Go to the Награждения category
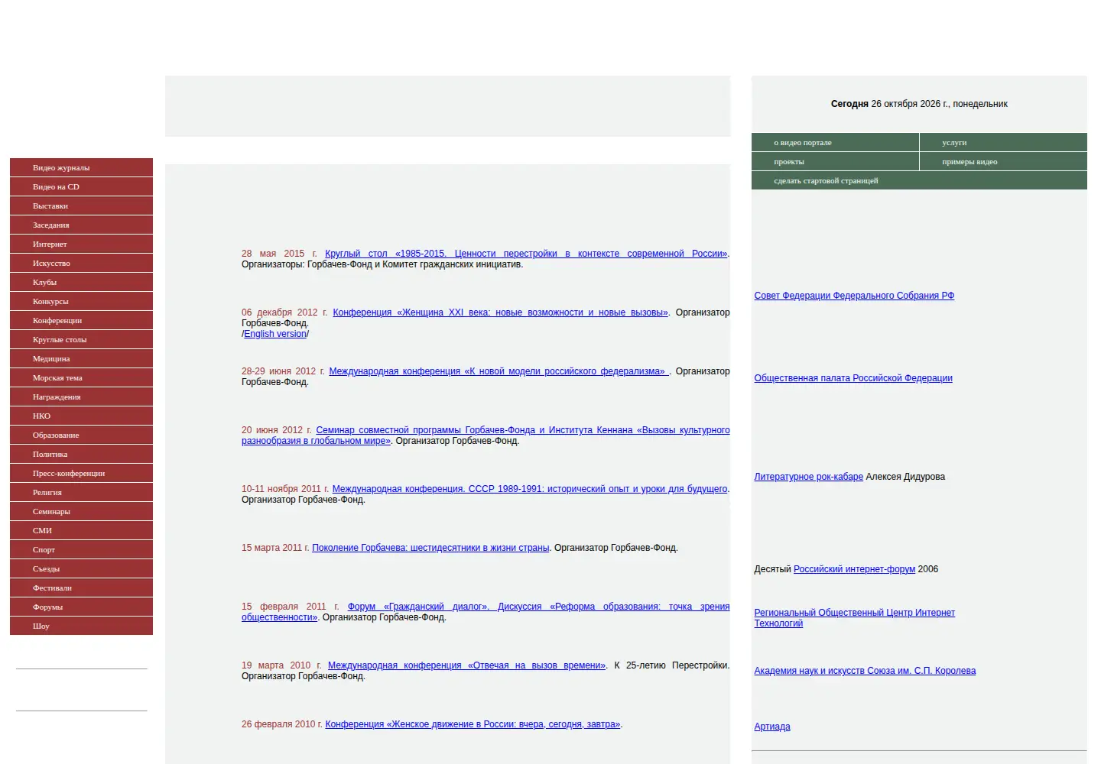 pos(81,397)
